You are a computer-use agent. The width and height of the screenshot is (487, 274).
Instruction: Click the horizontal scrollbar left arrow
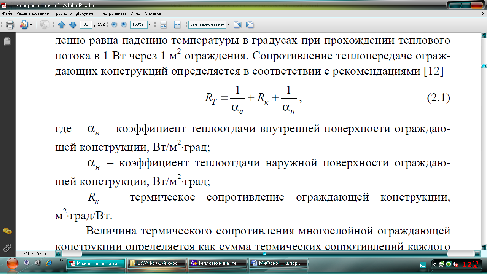pyautogui.click(x=58, y=253)
